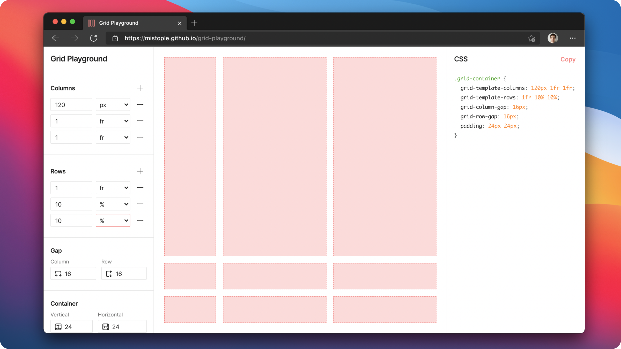
Task: Open the px unit dropdown for first column
Action: 113,105
